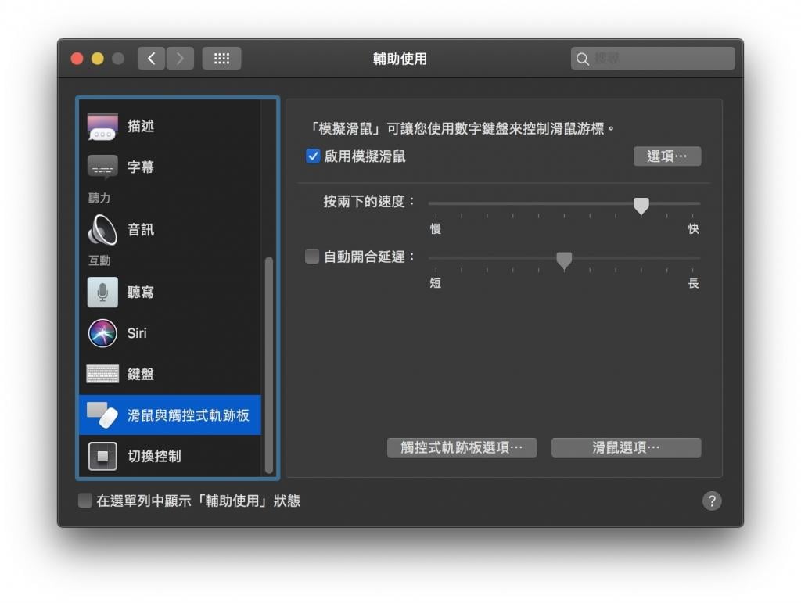Open 鍵盤 row label in sidebar

141,374
